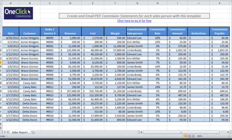Click the Commissioned Salesperson header cell
This screenshot has height=140, width=232.
[137, 31]
